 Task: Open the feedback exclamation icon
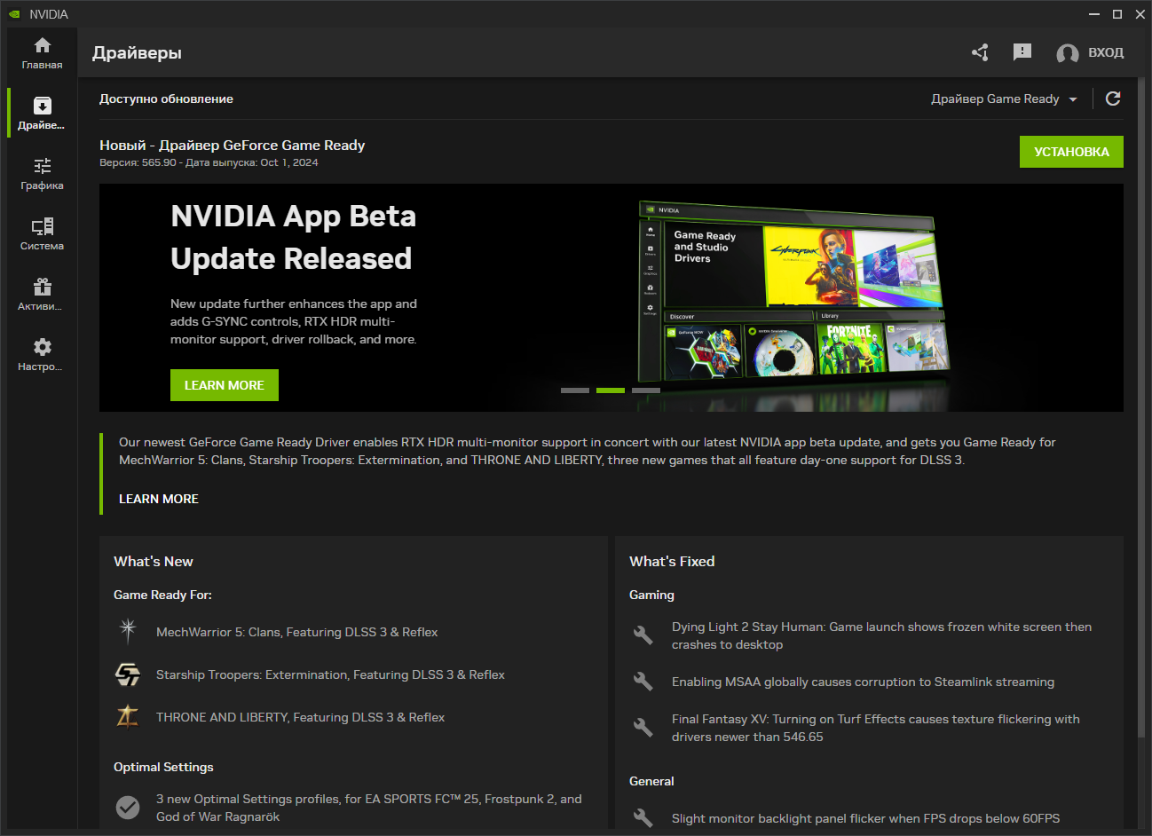pyautogui.click(x=1022, y=52)
